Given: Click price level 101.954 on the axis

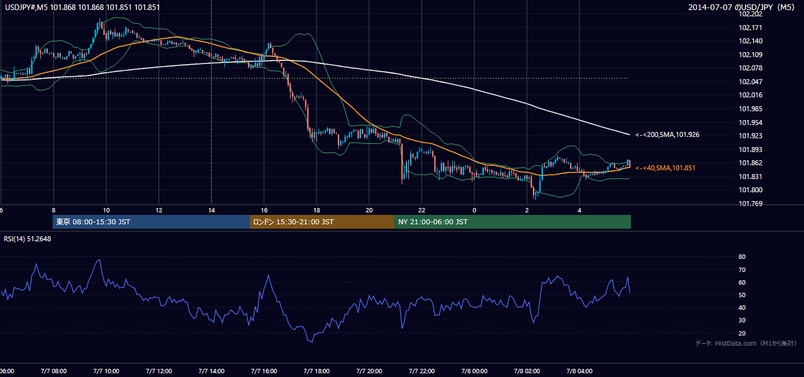Looking at the screenshot, I should coord(752,123).
